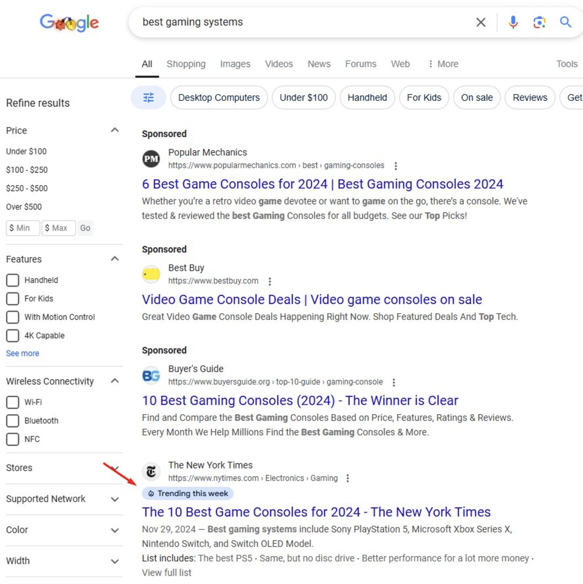Screen dimensions: 583x584
Task: Open options via three-dot icon on Popular Mechanics result
Action: click(395, 166)
